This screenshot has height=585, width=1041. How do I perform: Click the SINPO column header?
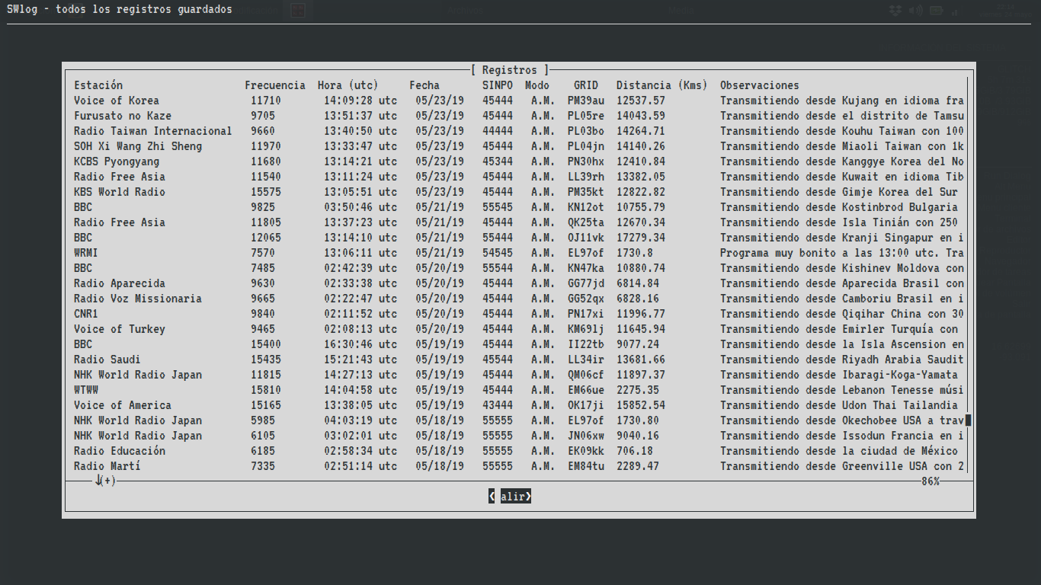point(498,85)
